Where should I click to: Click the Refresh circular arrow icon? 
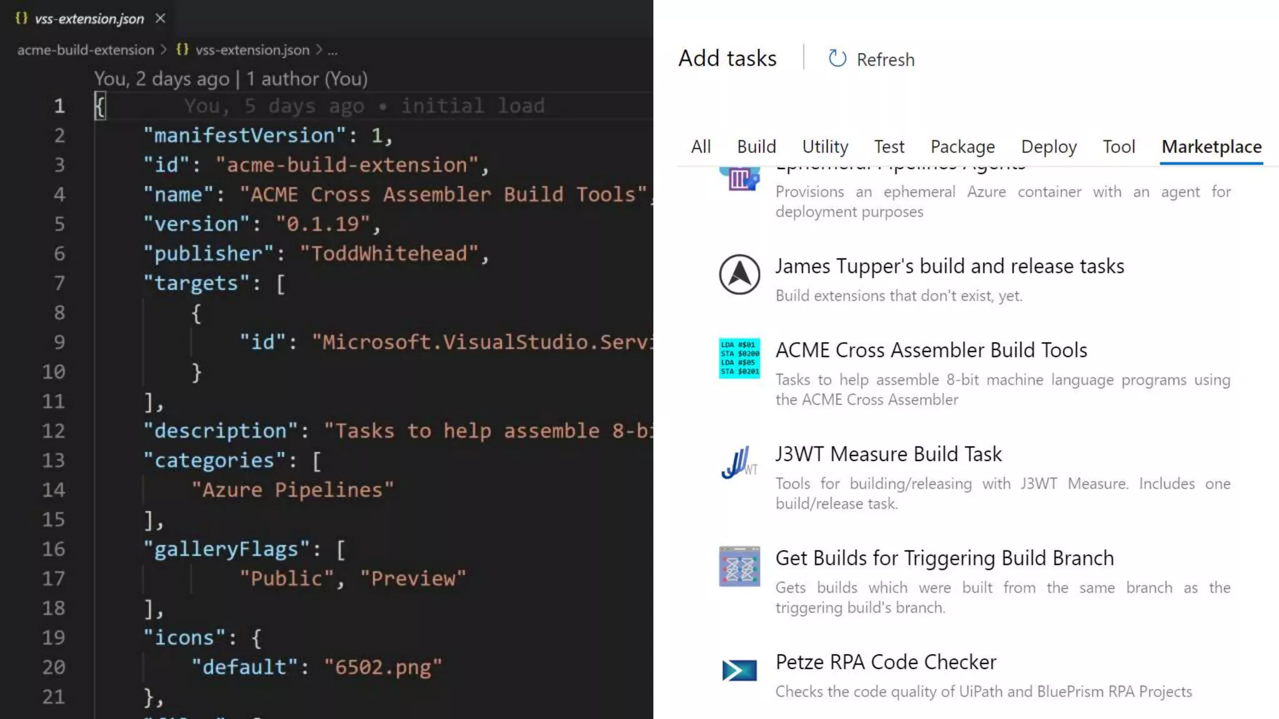click(x=837, y=59)
